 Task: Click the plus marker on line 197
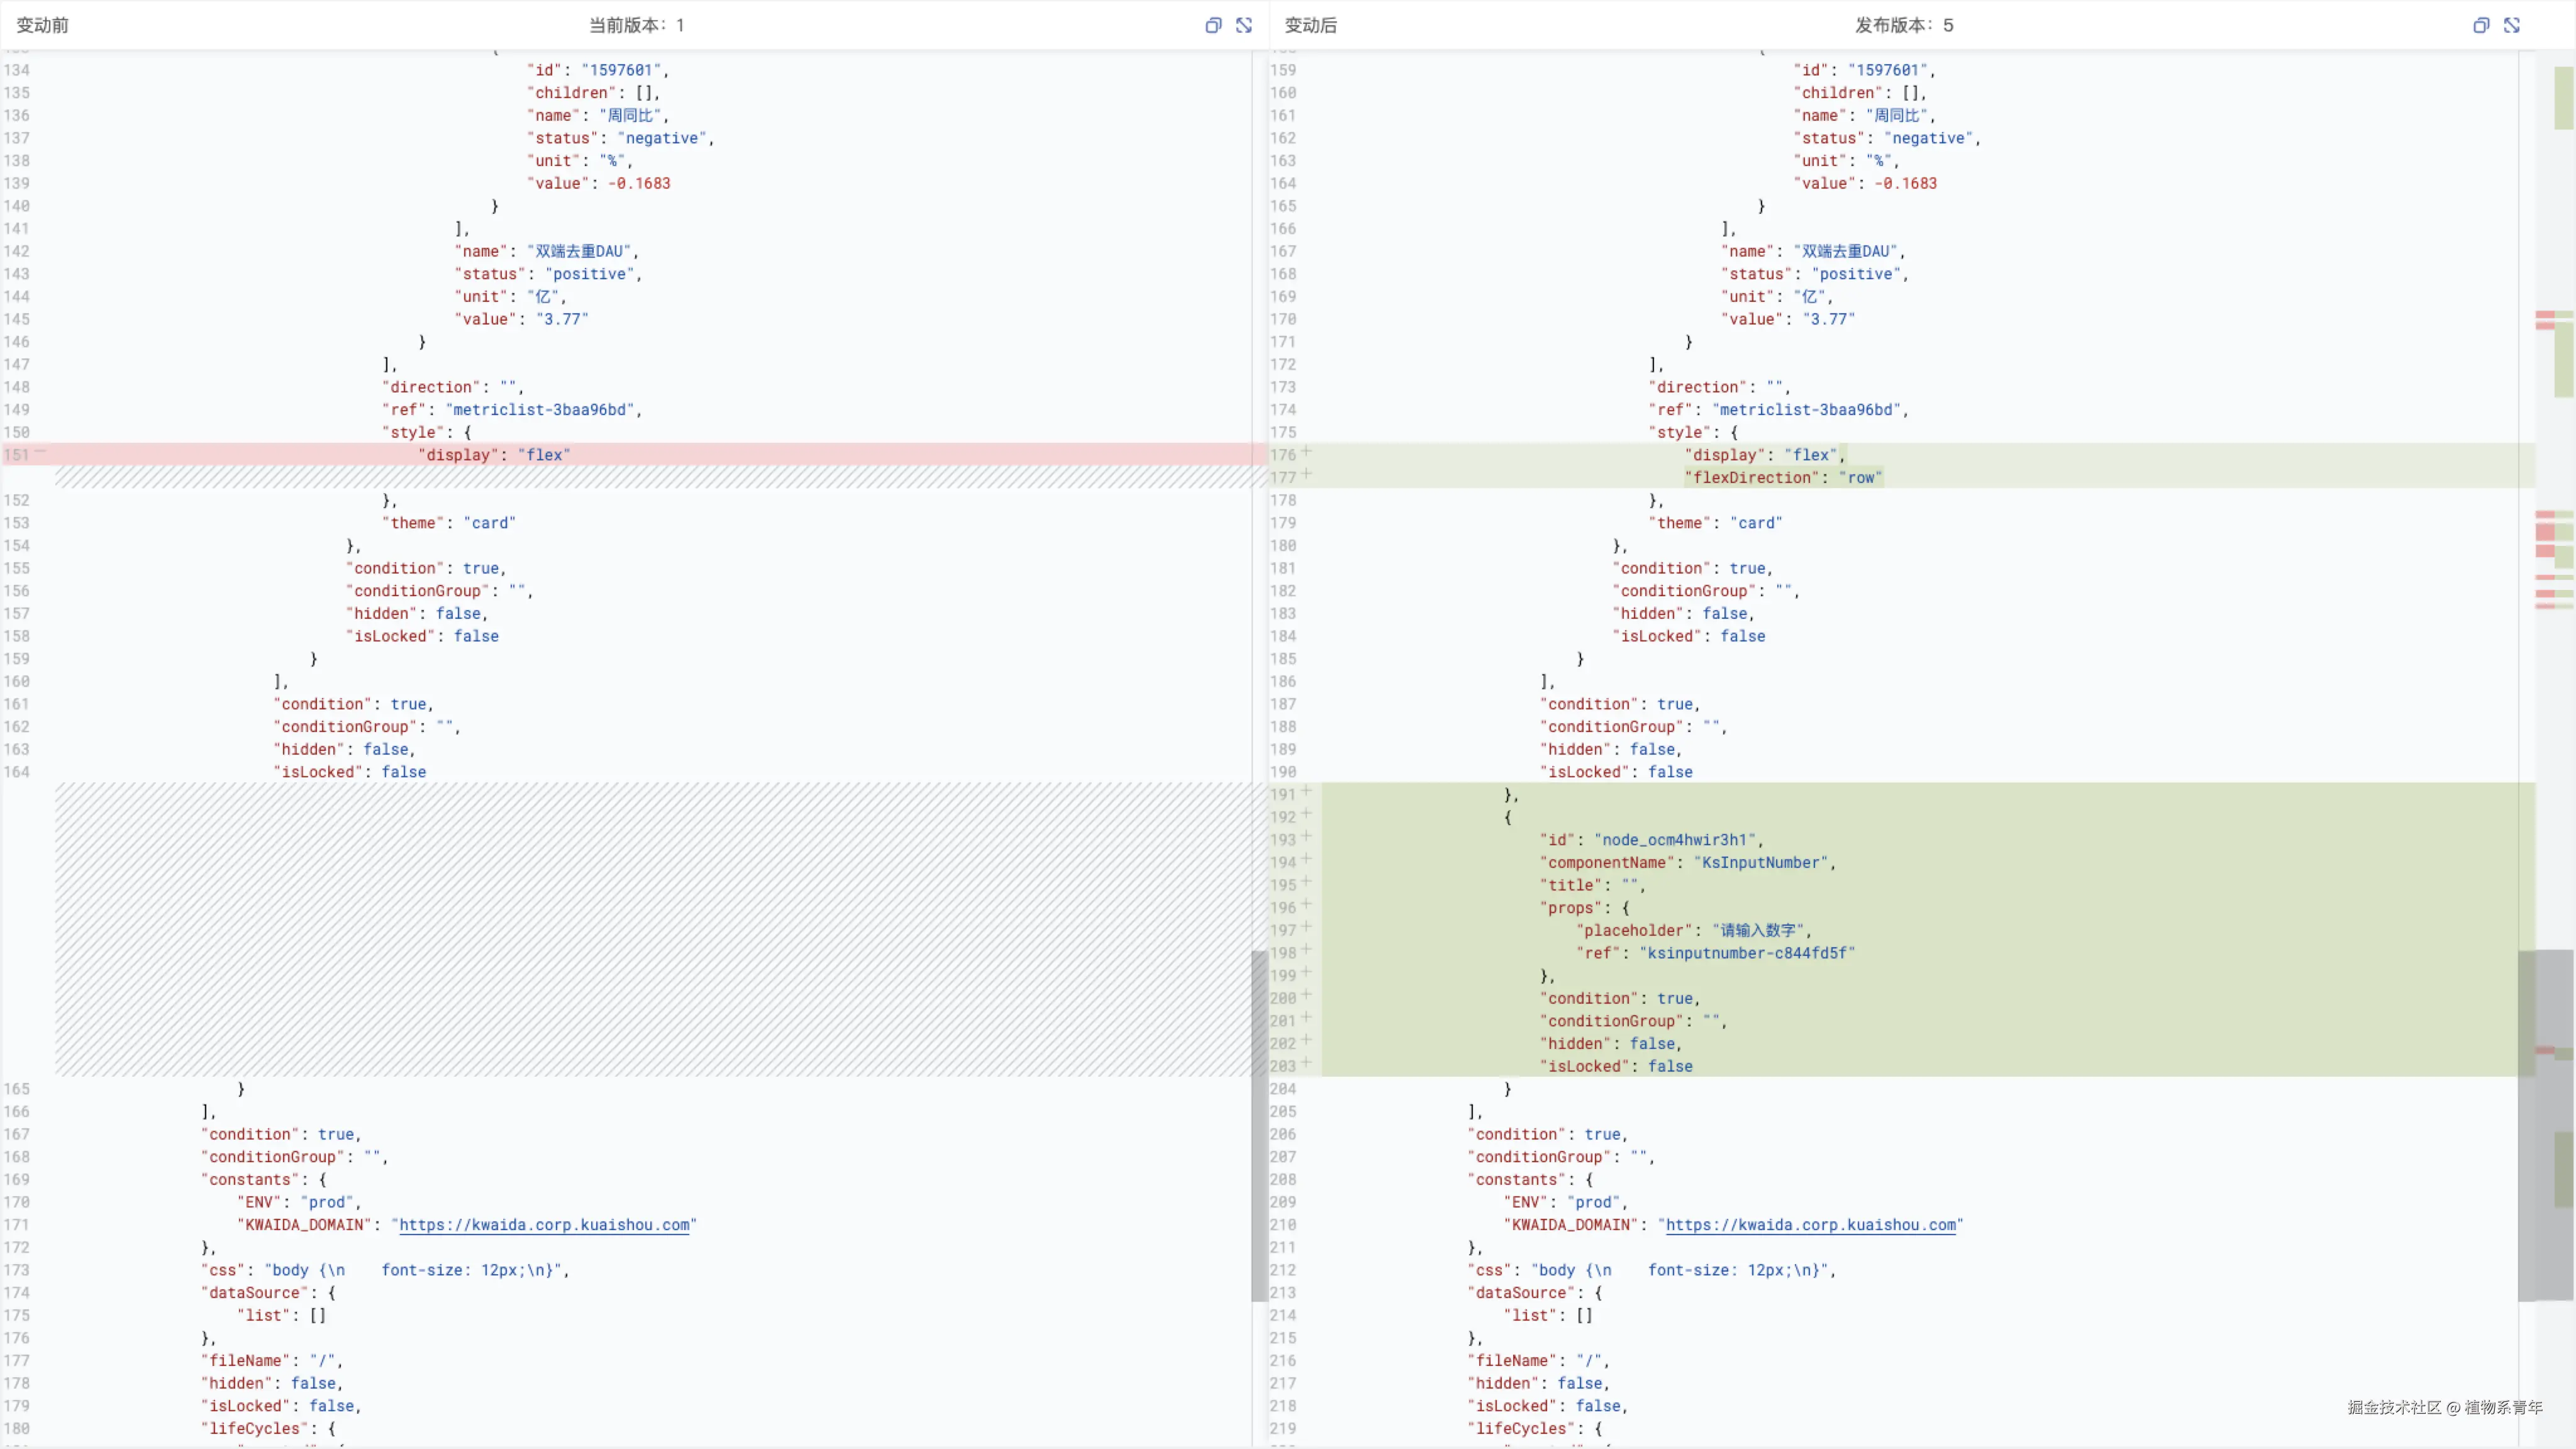(1306, 927)
